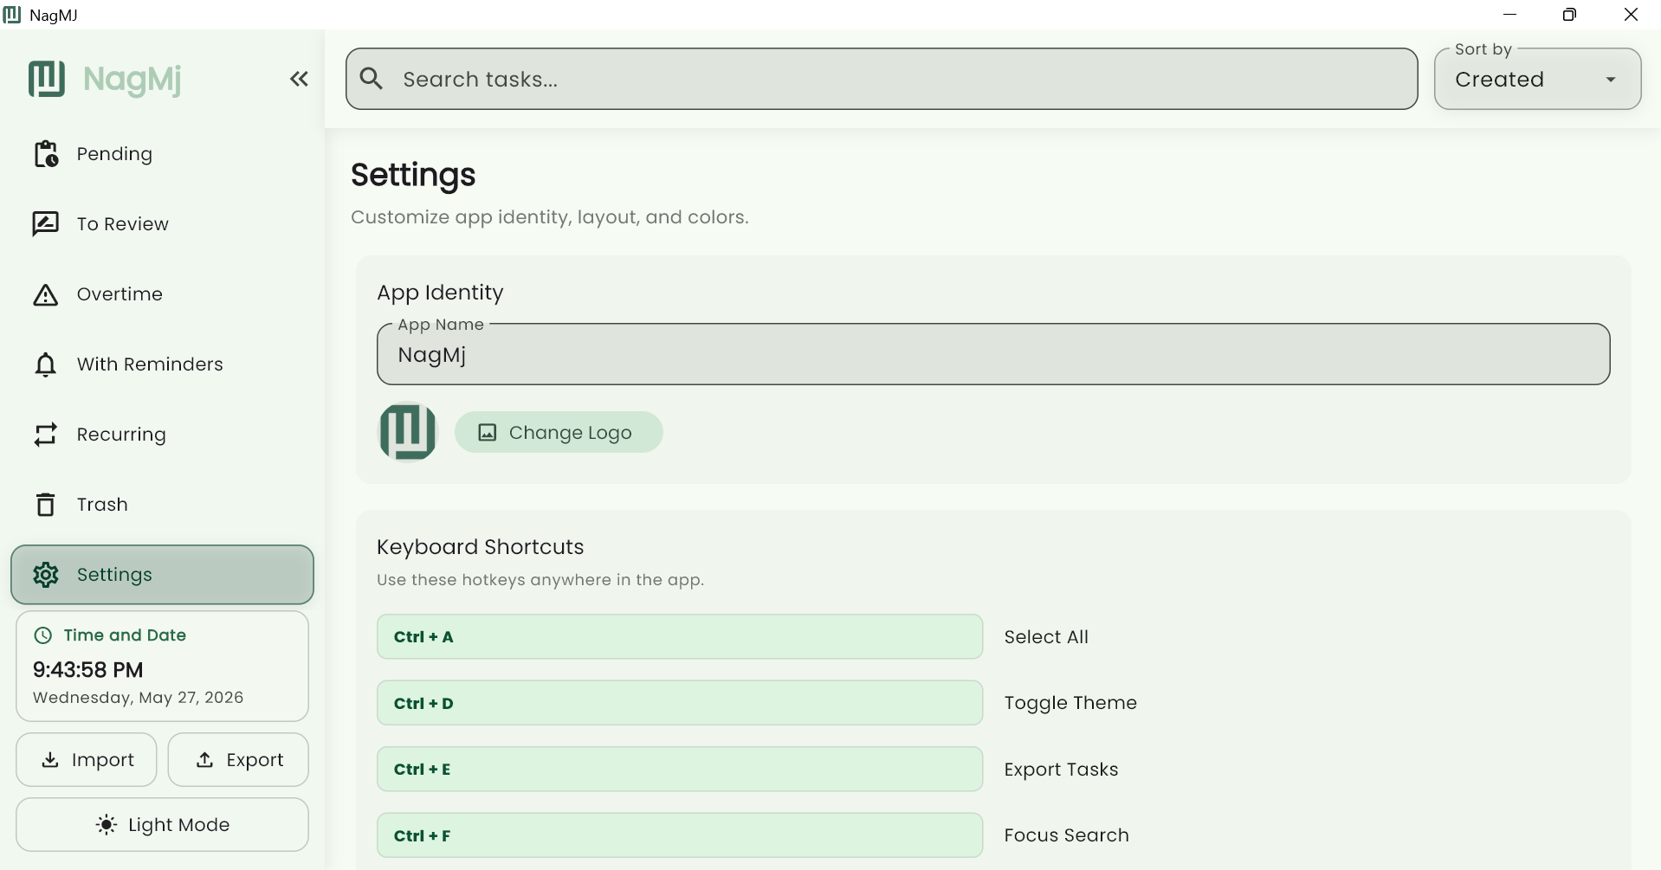This screenshot has width=1661, height=870.
Task: Click the NagMj sidebar brand name
Action: click(x=132, y=80)
